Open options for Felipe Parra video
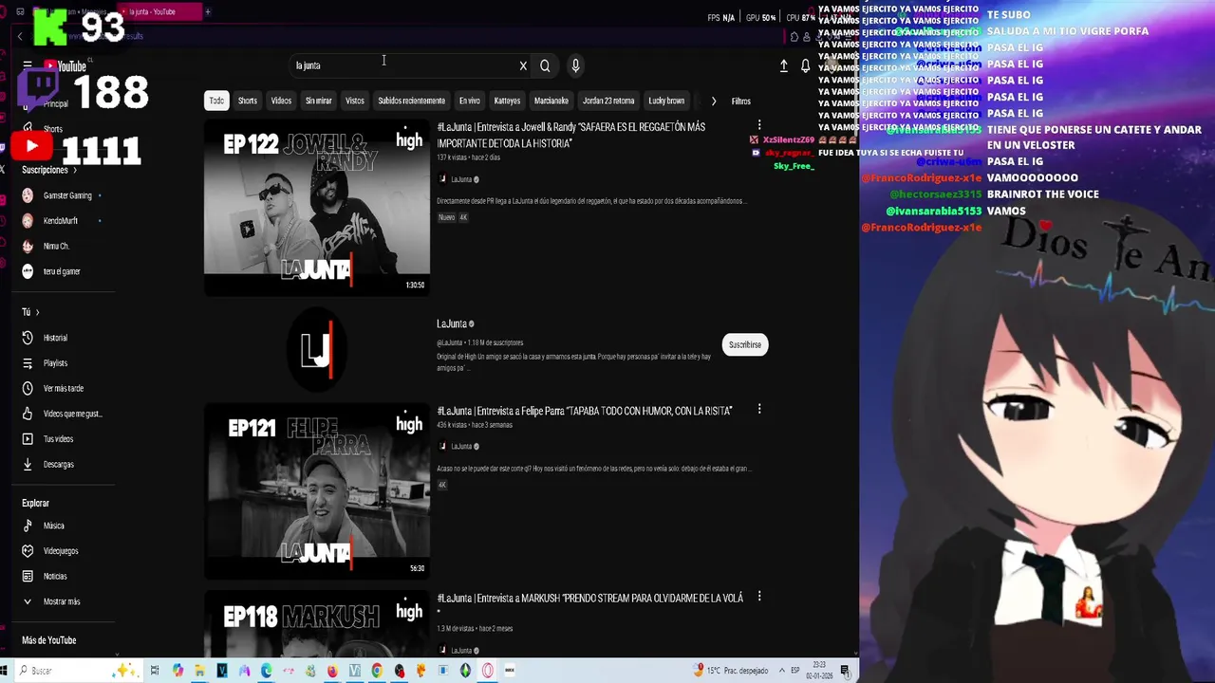This screenshot has height=683, width=1215. tap(759, 409)
